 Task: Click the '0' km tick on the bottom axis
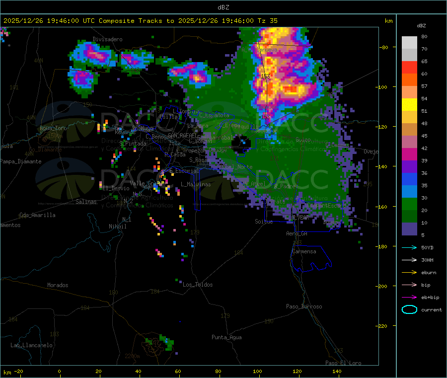pos(59,372)
